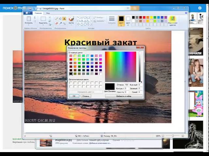Click the Синий blue value field

pyautogui.click(x=140, y=92)
